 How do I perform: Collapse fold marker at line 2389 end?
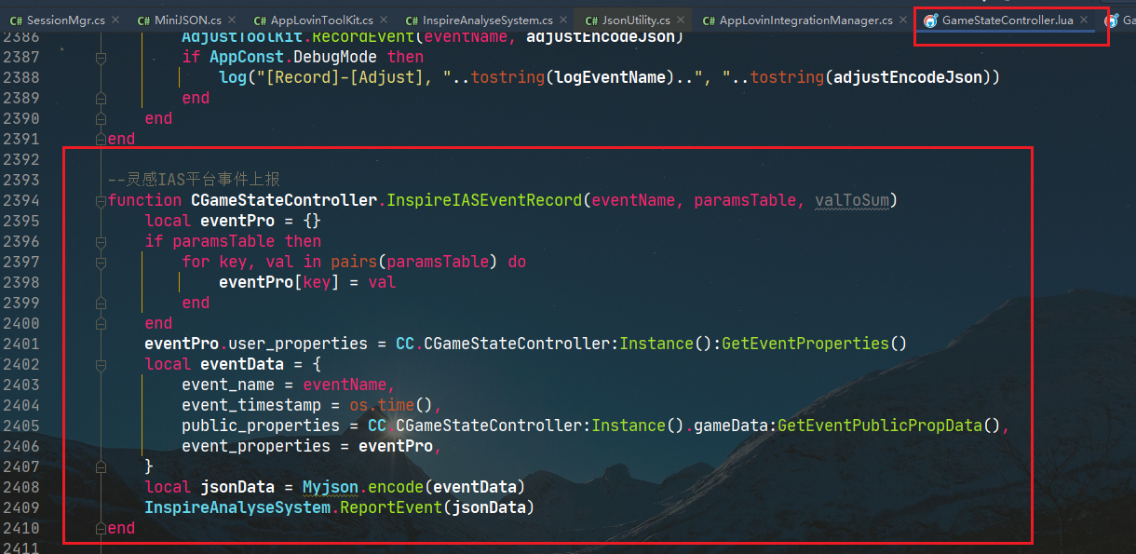tap(101, 99)
